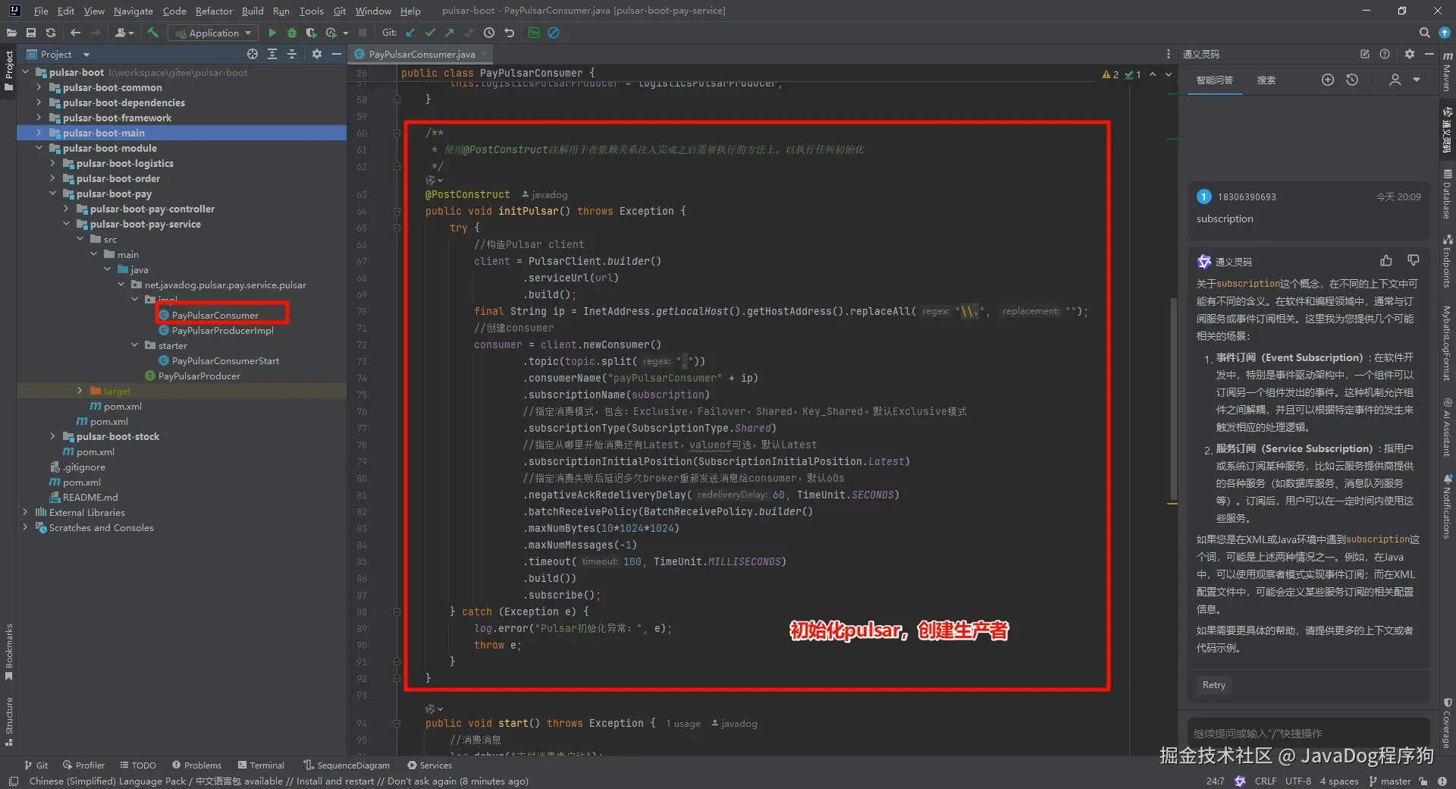Open editor tab list three-dots icon

pyautogui.click(x=1168, y=54)
